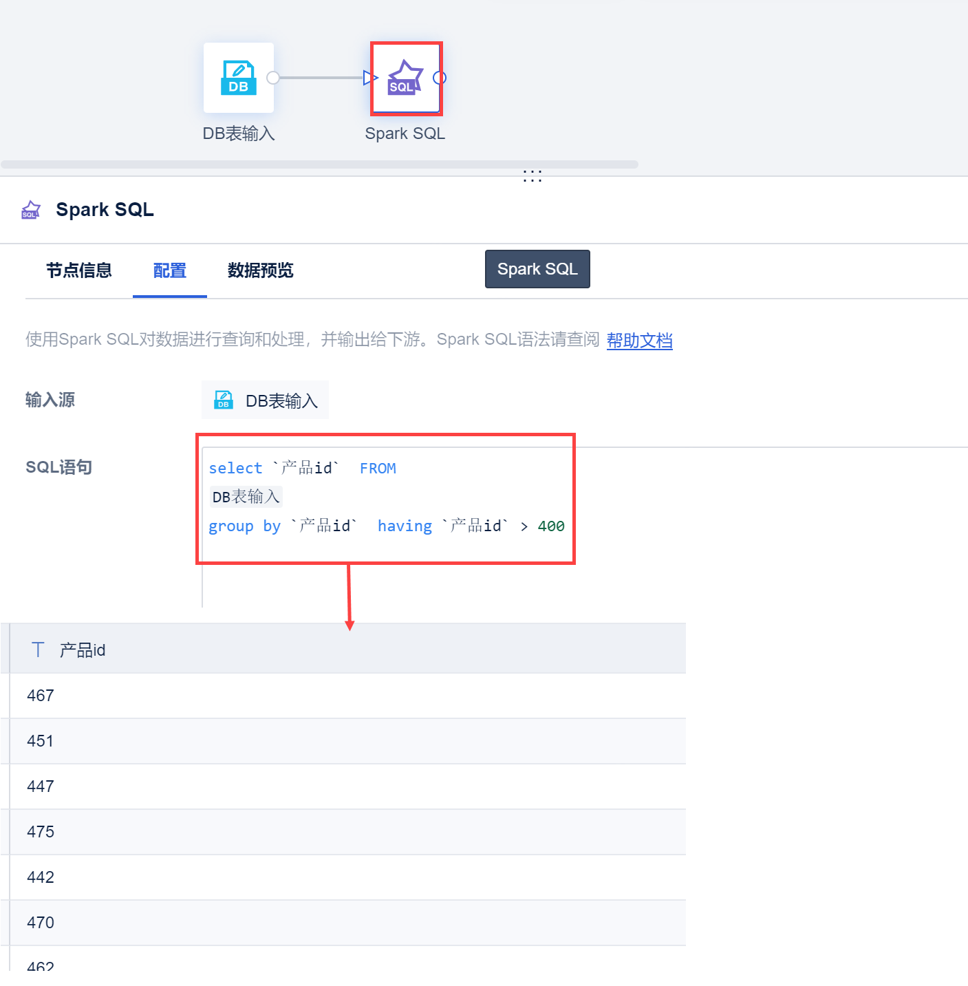The width and height of the screenshot is (968, 986).
Task: Click the FROM keyword in SQL editor
Action: tap(378, 469)
